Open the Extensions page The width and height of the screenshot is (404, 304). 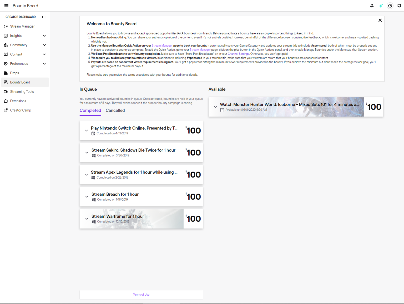pyautogui.click(x=18, y=101)
